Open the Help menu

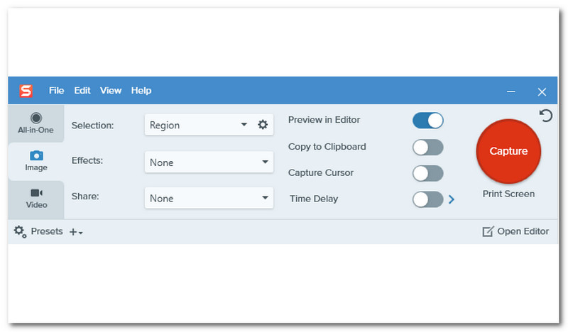141,91
